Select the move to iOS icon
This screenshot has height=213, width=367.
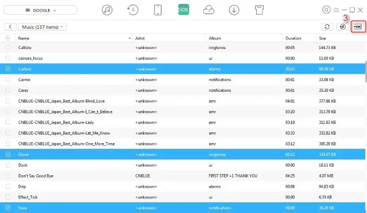point(183,10)
